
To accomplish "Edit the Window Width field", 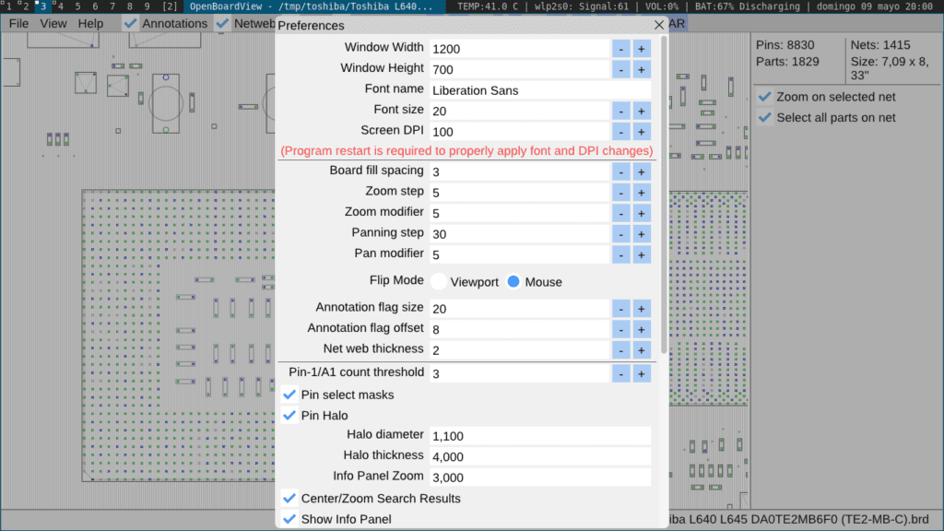I will (520, 49).
